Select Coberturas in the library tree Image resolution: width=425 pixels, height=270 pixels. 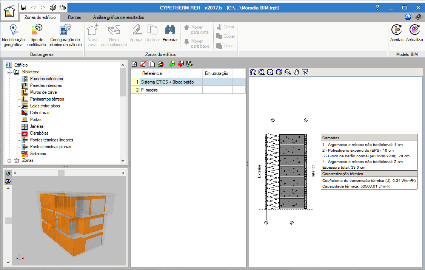(x=40, y=113)
